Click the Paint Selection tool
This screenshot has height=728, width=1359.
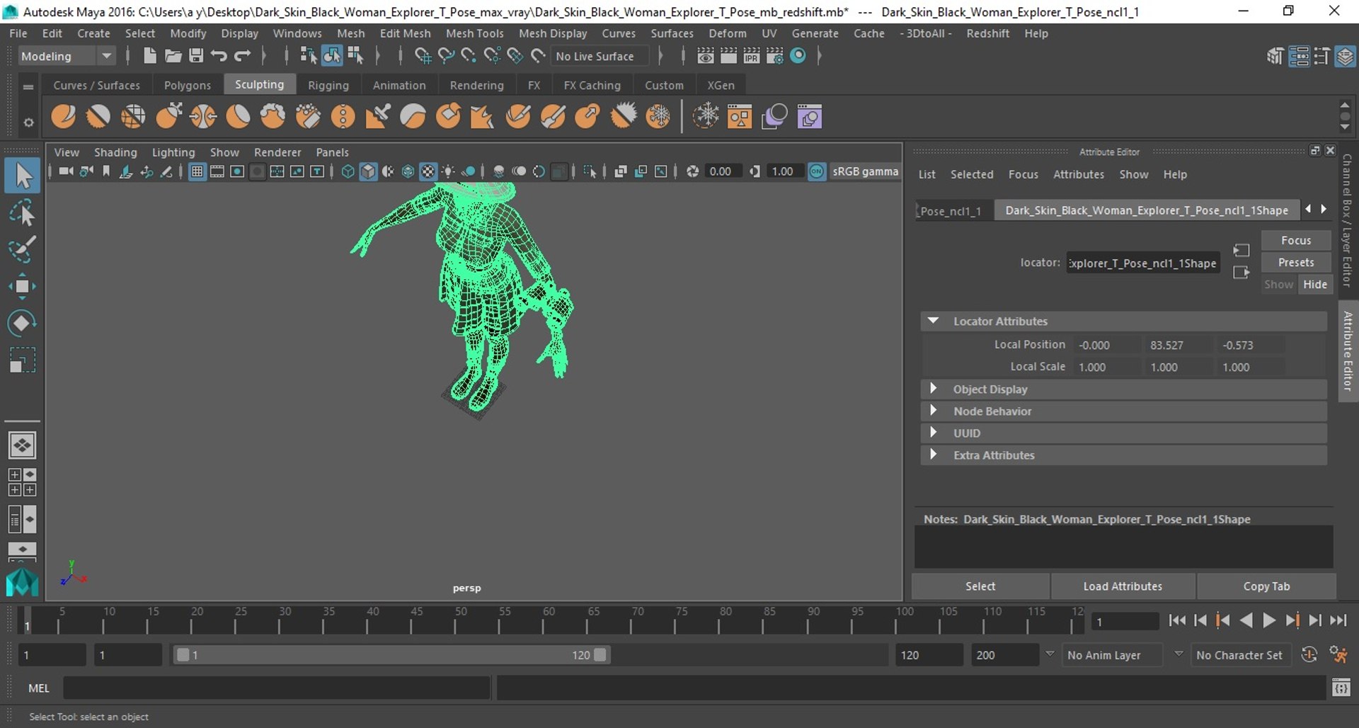click(x=22, y=249)
